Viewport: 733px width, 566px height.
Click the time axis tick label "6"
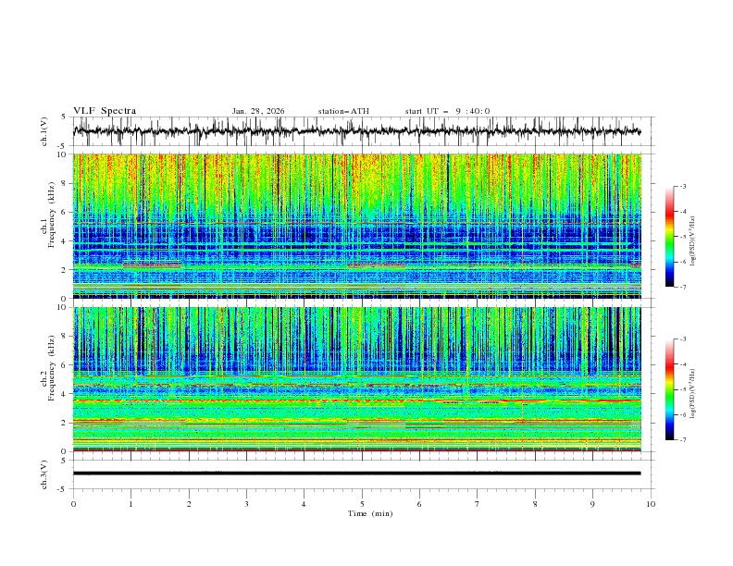click(419, 504)
